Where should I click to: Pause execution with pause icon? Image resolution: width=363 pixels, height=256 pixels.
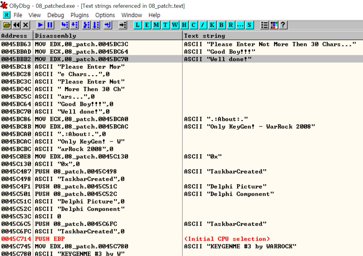pyautogui.click(x=50, y=25)
